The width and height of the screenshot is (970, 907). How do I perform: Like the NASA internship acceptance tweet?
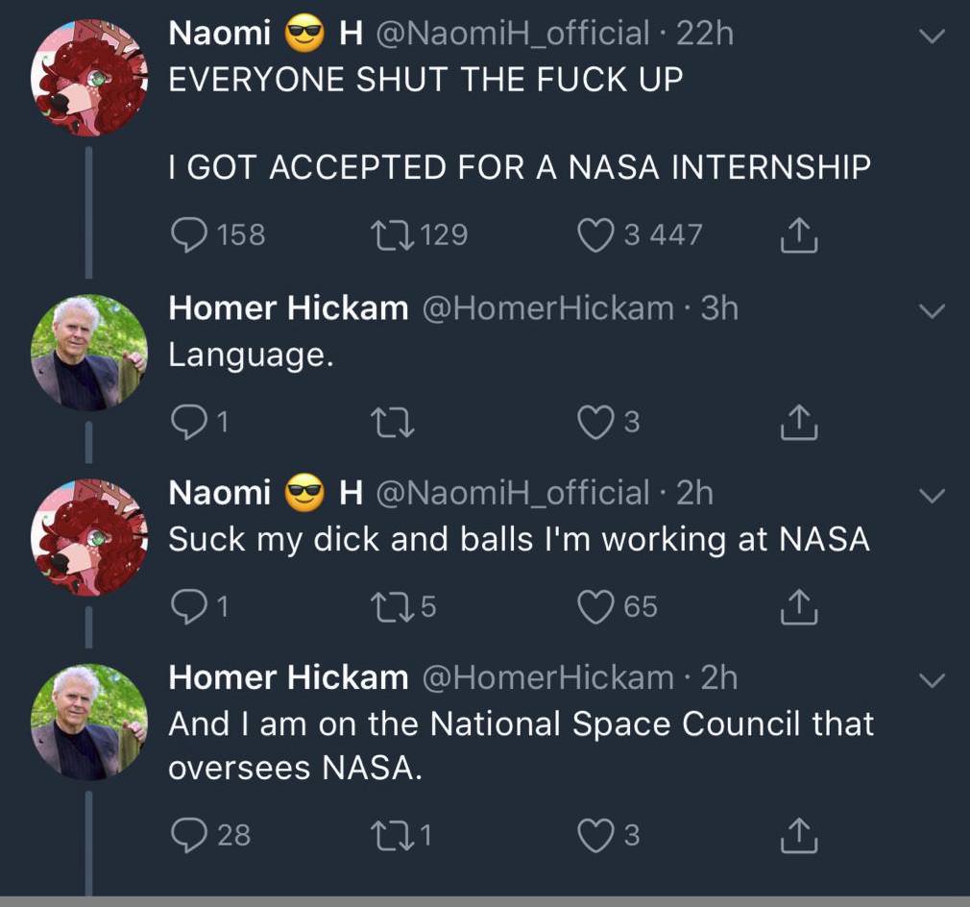click(x=595, y=235)
